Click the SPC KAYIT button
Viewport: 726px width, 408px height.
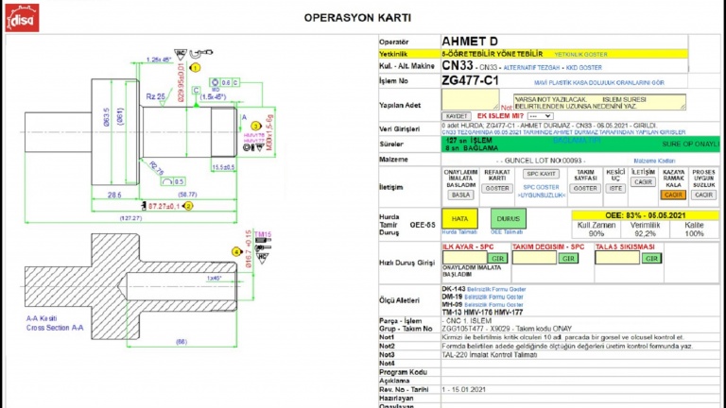(x=541, y=174)
